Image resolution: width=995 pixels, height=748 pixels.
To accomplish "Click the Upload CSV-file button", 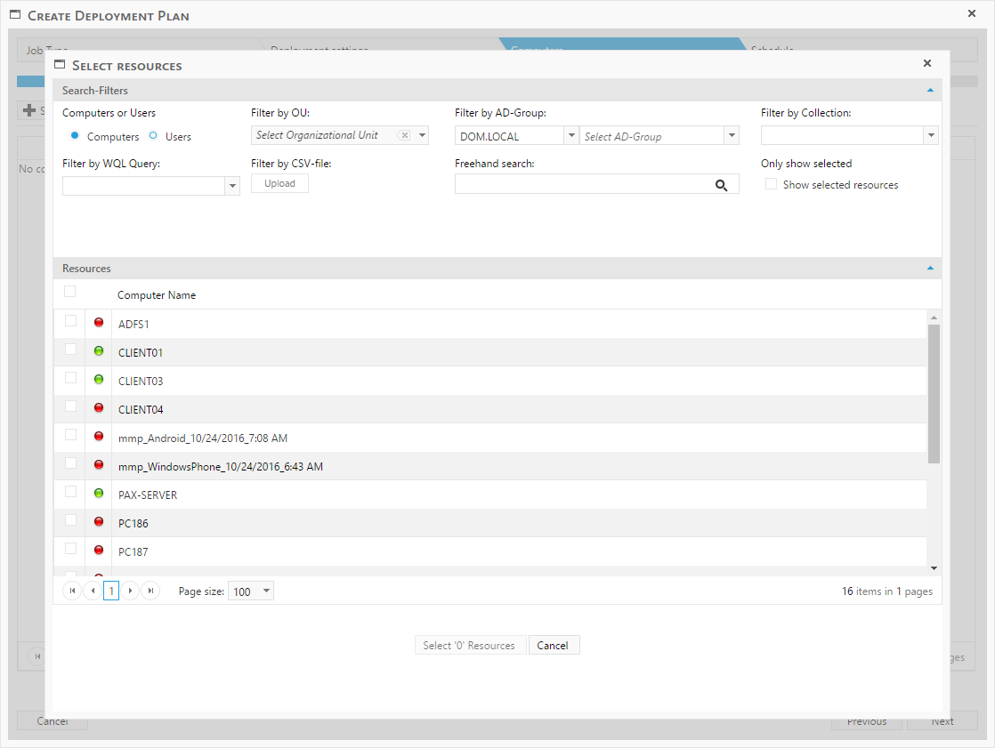I will pos(279,183).
